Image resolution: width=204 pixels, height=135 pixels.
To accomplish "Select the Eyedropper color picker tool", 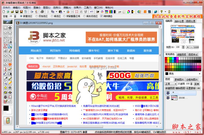I will point(5,79).
